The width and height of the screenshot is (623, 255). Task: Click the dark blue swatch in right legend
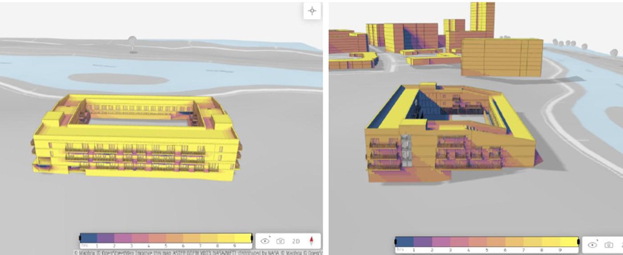tap(405, 241)
